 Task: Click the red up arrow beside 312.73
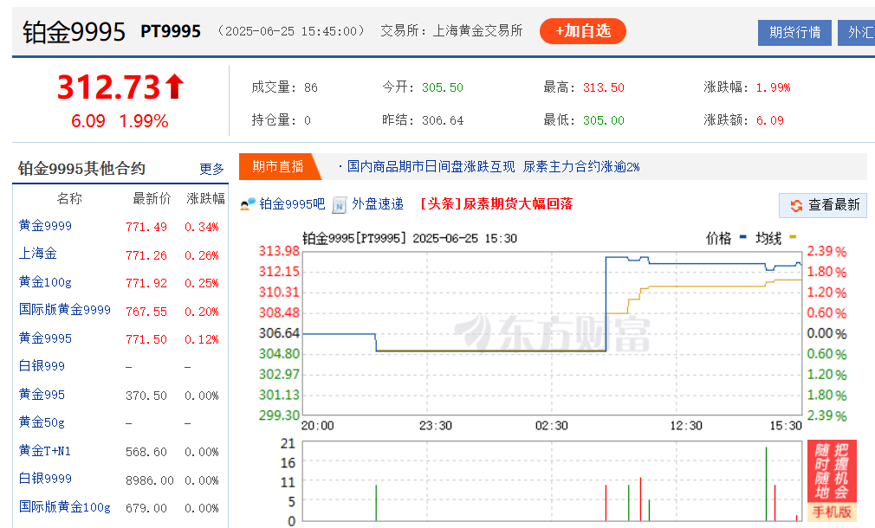175,87
